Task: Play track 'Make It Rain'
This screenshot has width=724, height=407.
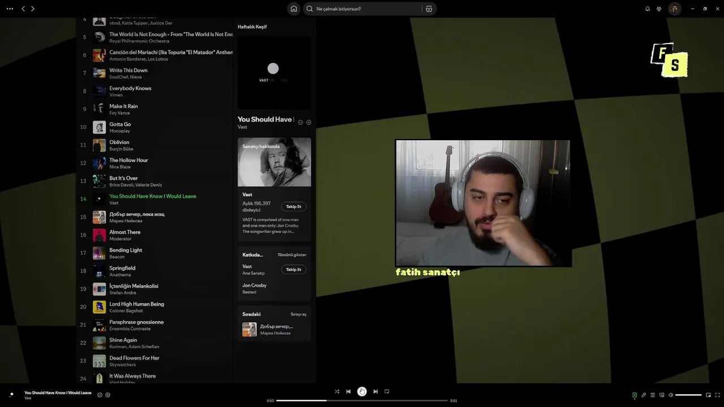Action: [x=123, y=106]
